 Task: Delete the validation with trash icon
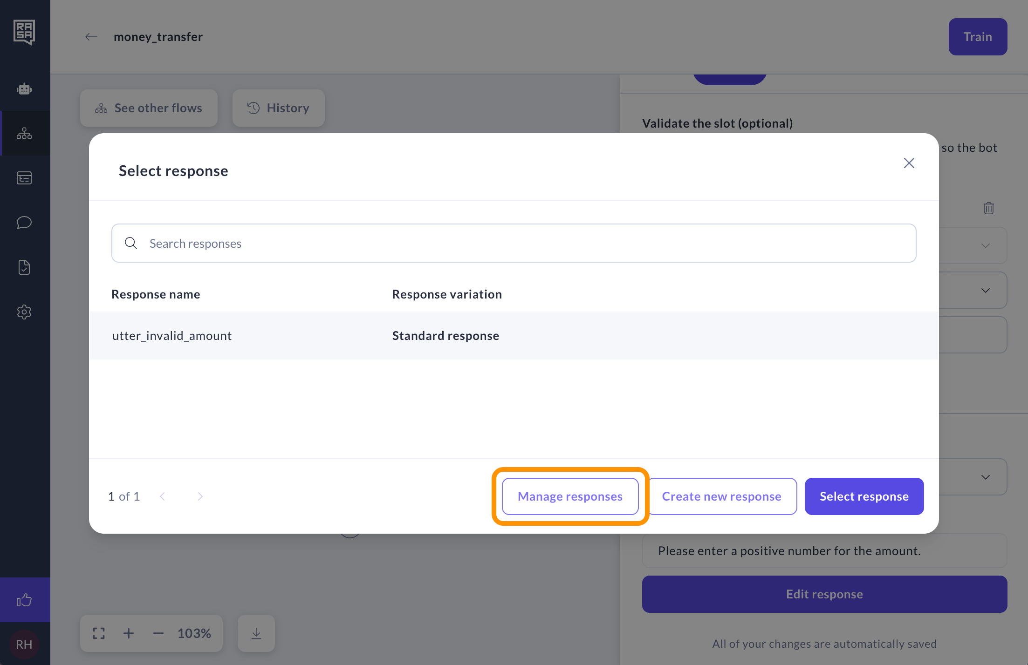click(x=988, y=208)
